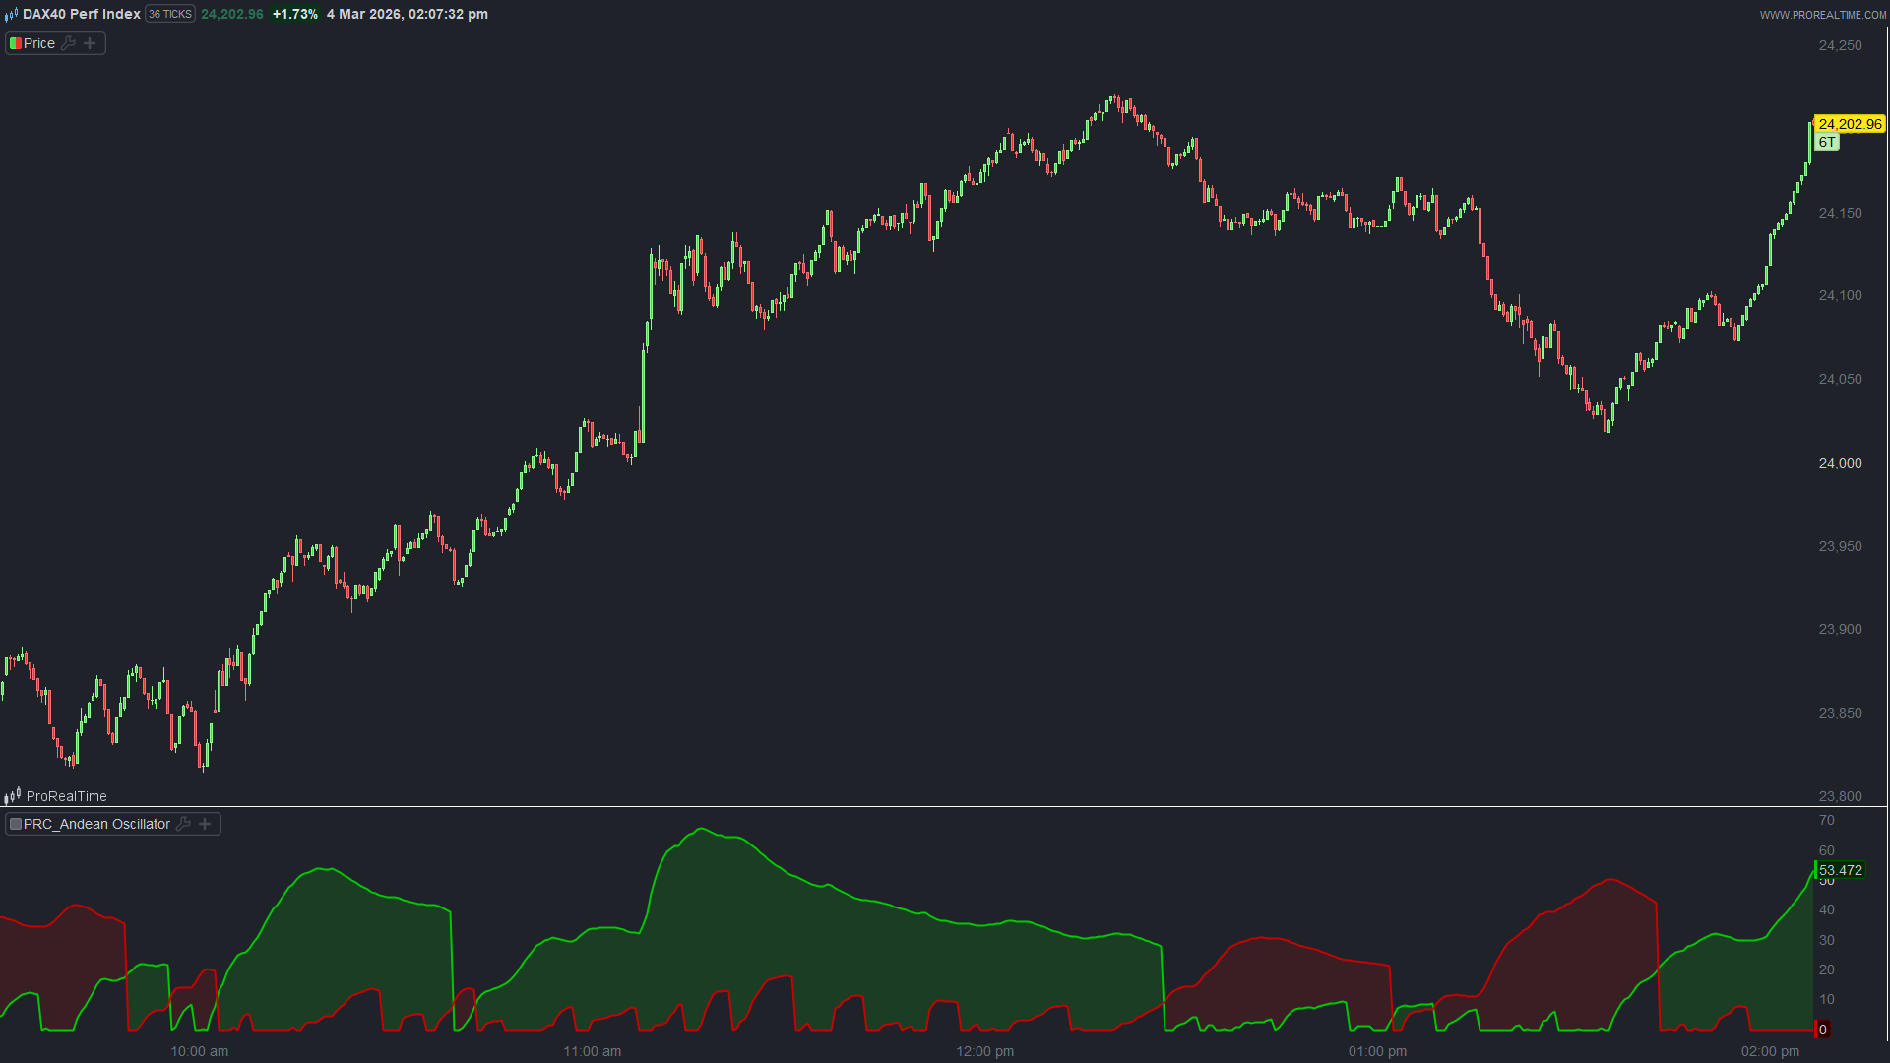Click the red-green Price color swatch
The width and height of the screenshot is (1890, 1063).
coord(16,43)
